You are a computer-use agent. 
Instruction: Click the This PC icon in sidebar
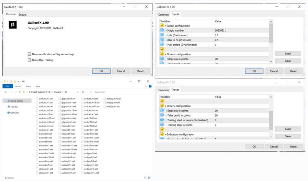[9, 107]
